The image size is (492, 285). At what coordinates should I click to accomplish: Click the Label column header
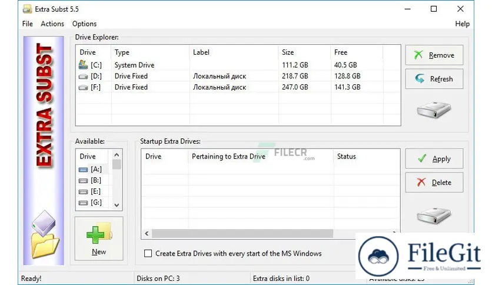[x=234, y=52]
